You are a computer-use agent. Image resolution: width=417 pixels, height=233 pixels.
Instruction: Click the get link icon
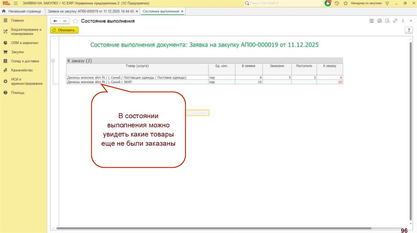(395, 21)
